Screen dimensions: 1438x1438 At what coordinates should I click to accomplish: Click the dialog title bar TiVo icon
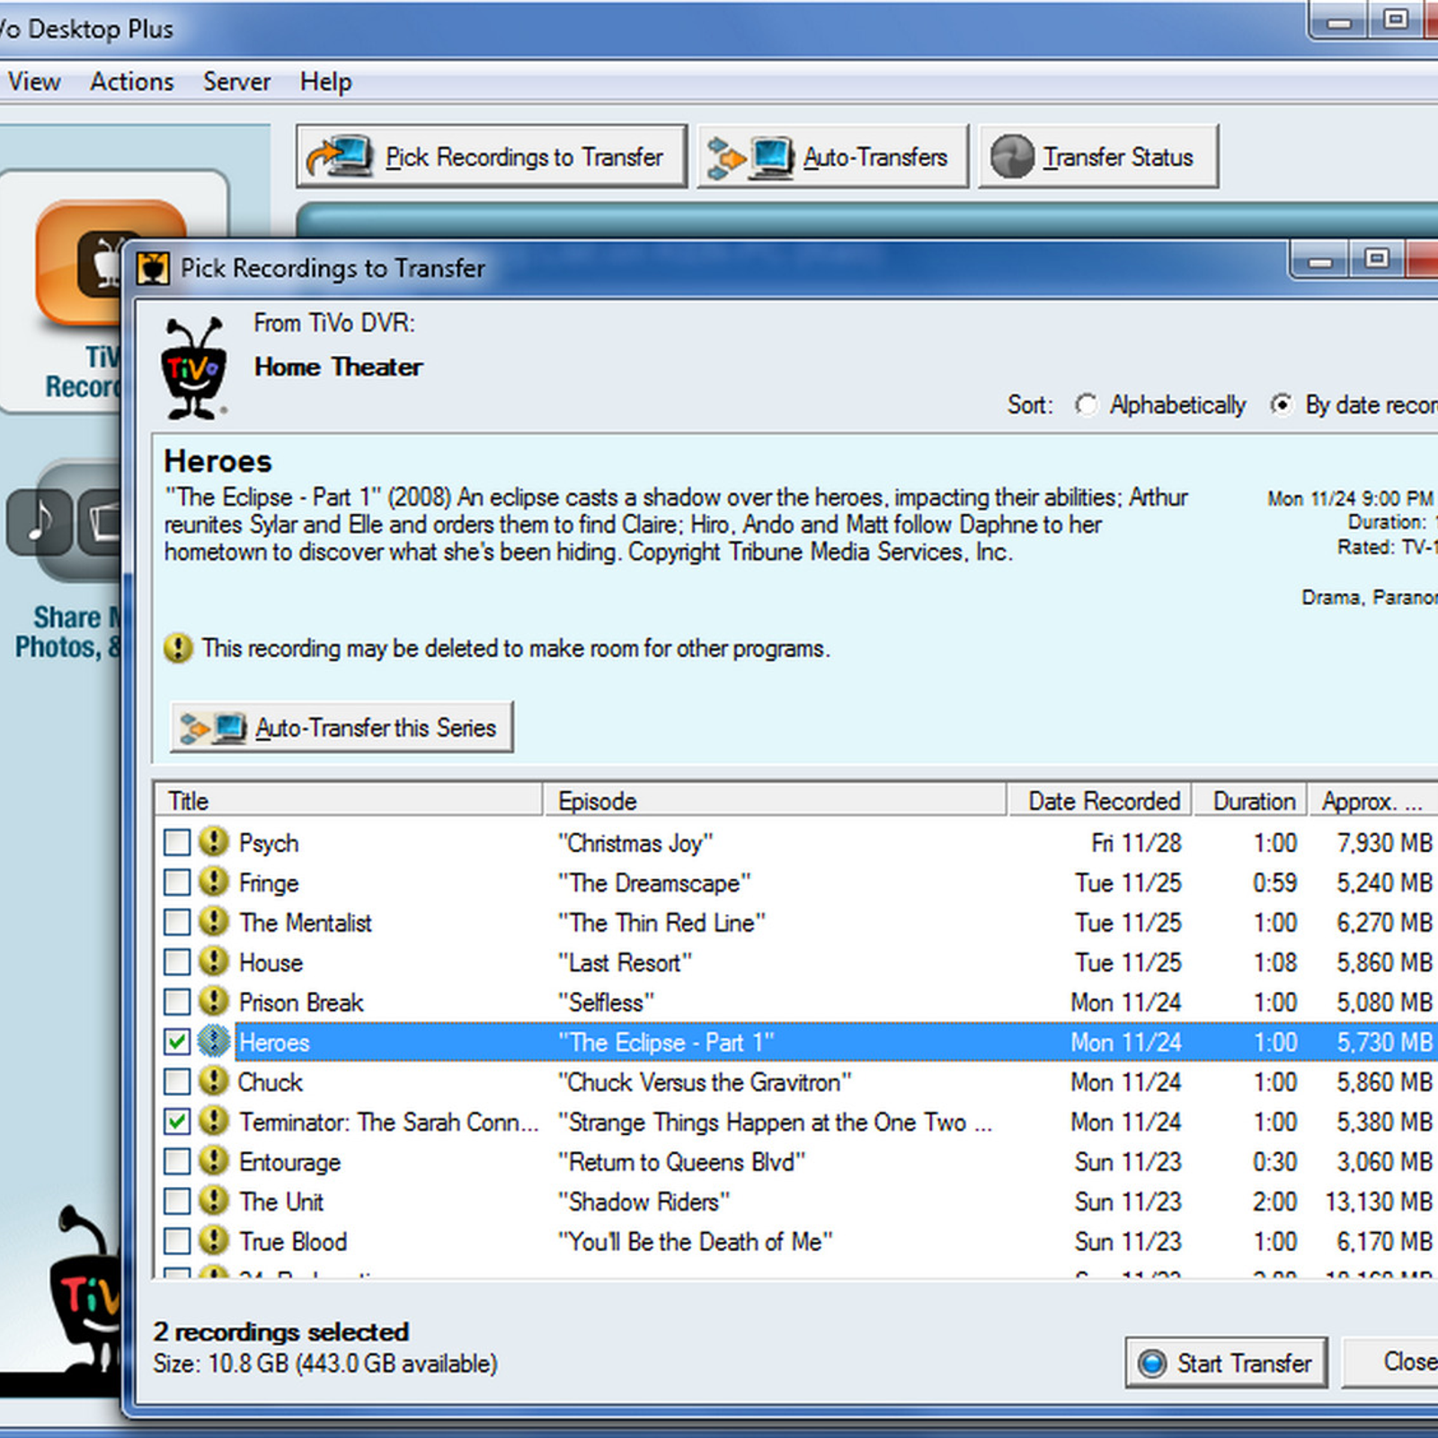coord(154,268)
